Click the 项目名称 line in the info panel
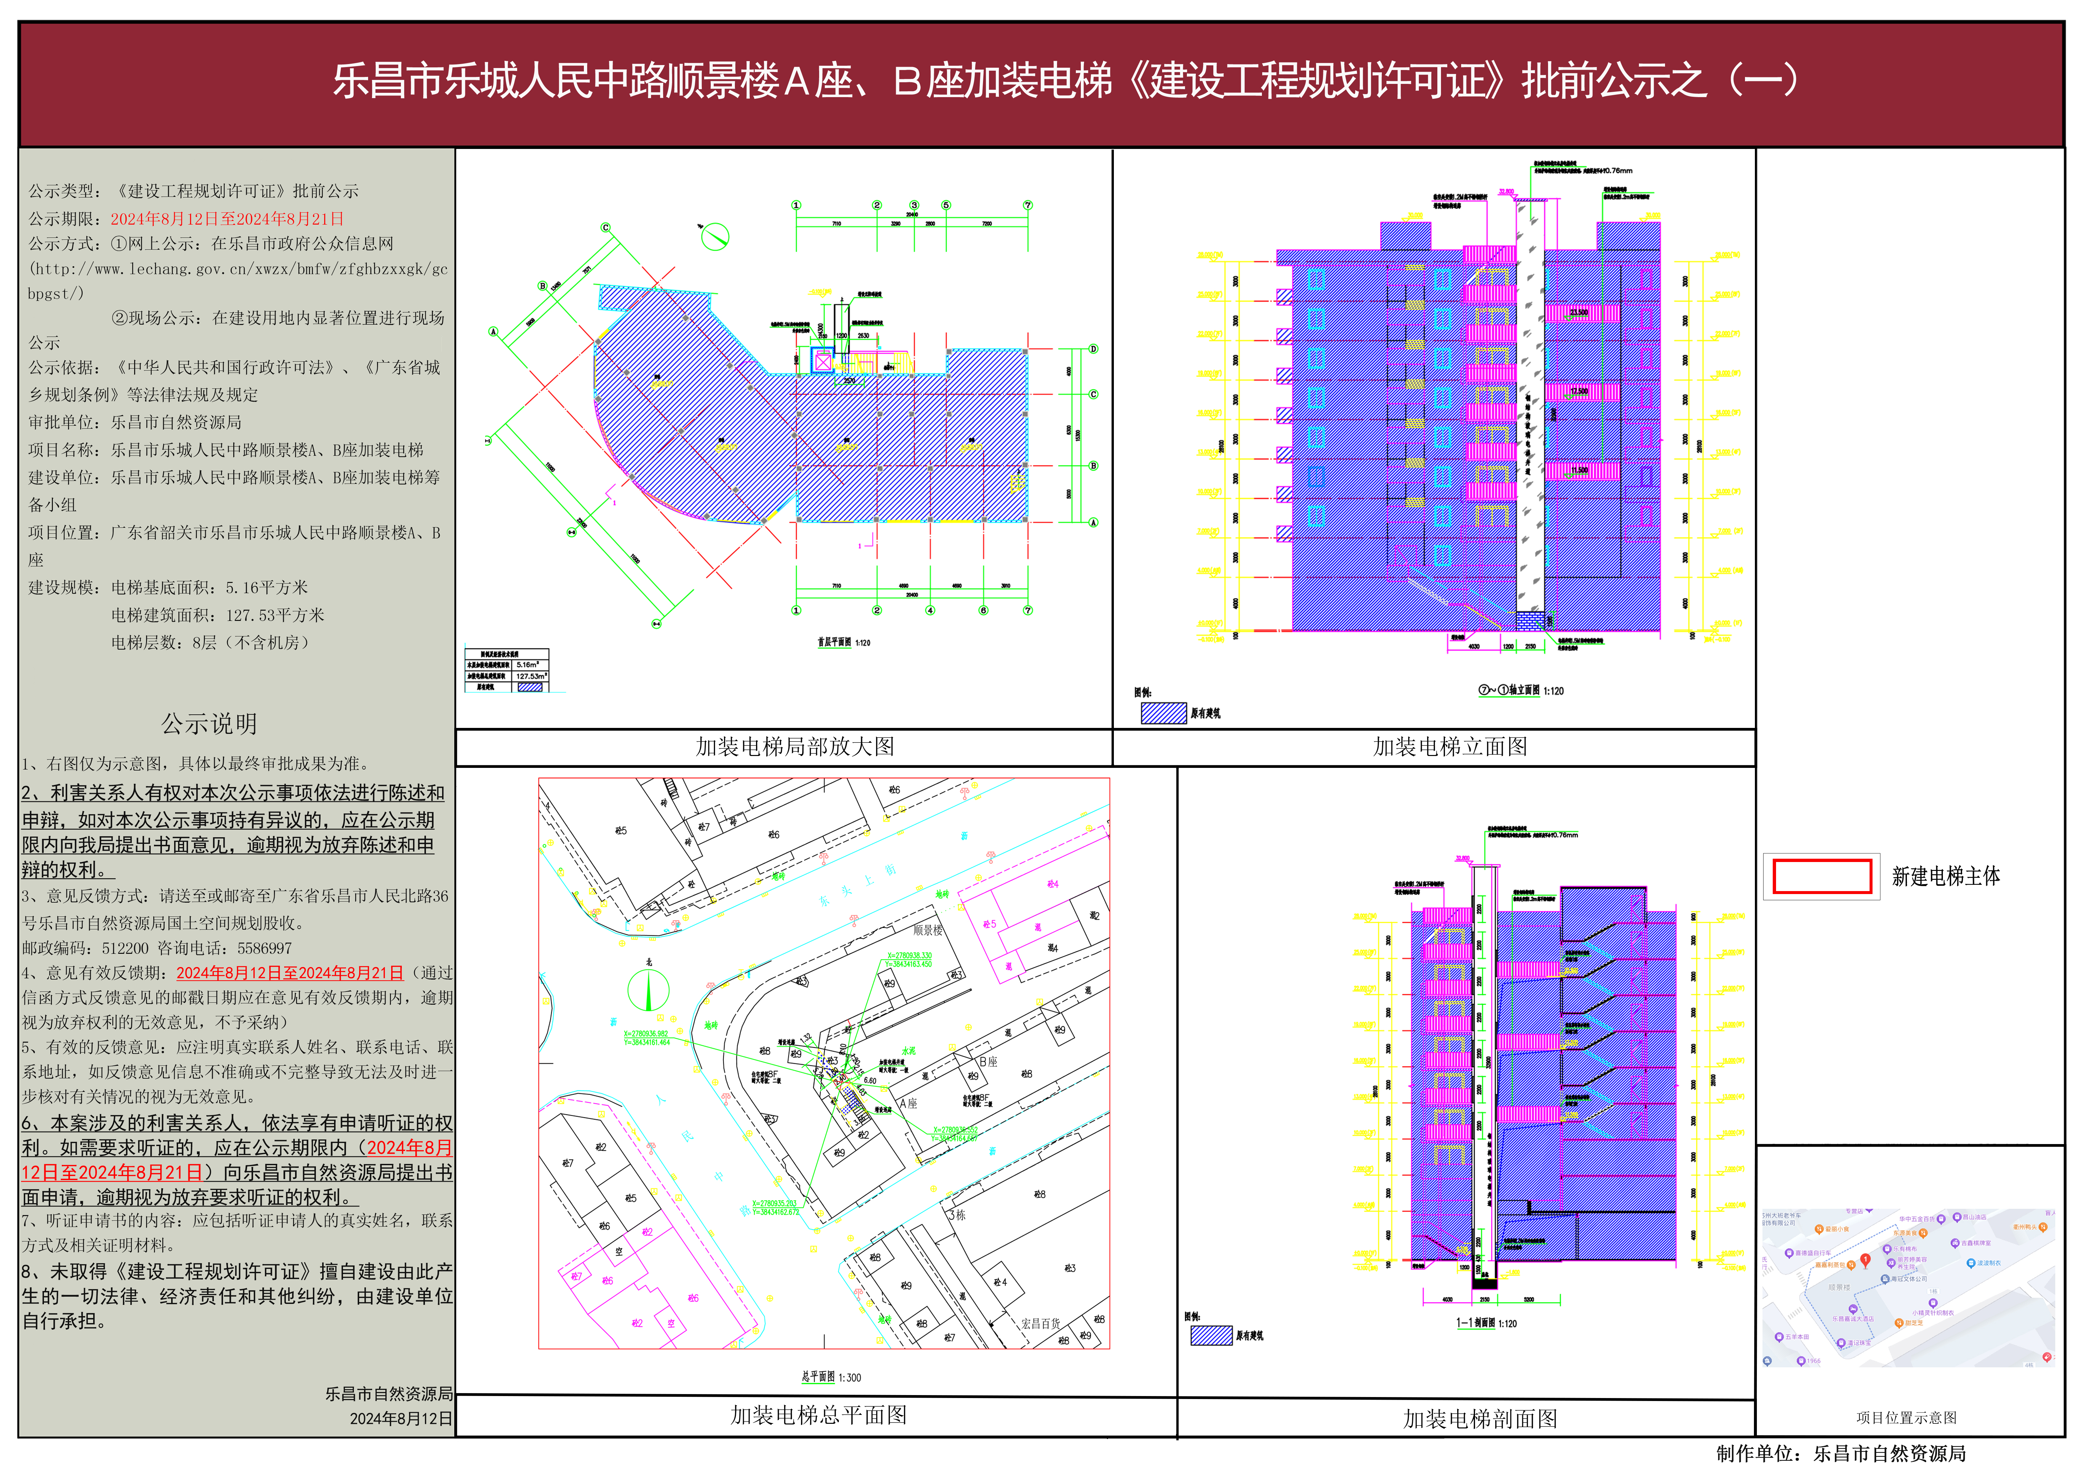Image resolution: width=2084 pixels, height=1474 pixels. click(x=226, y=450)
